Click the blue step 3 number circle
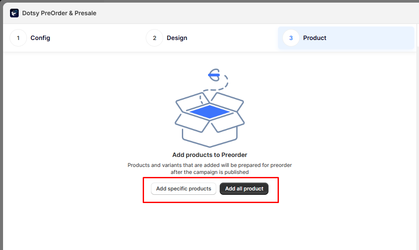Screen dimensions: 419x250 pos(291,38)
